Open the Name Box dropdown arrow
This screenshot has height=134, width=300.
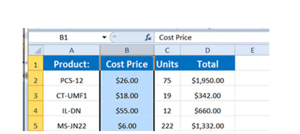pyautogui.click(x=104, y=37)
